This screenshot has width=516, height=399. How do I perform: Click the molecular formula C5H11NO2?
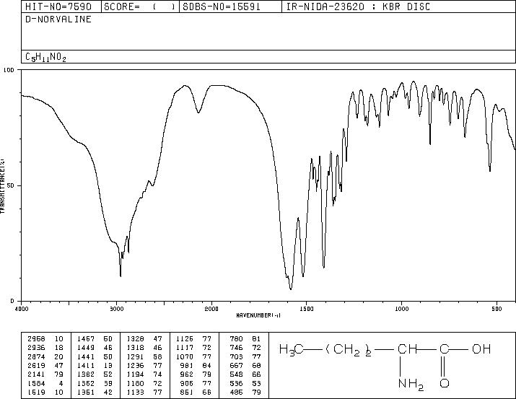coord(45,57)
